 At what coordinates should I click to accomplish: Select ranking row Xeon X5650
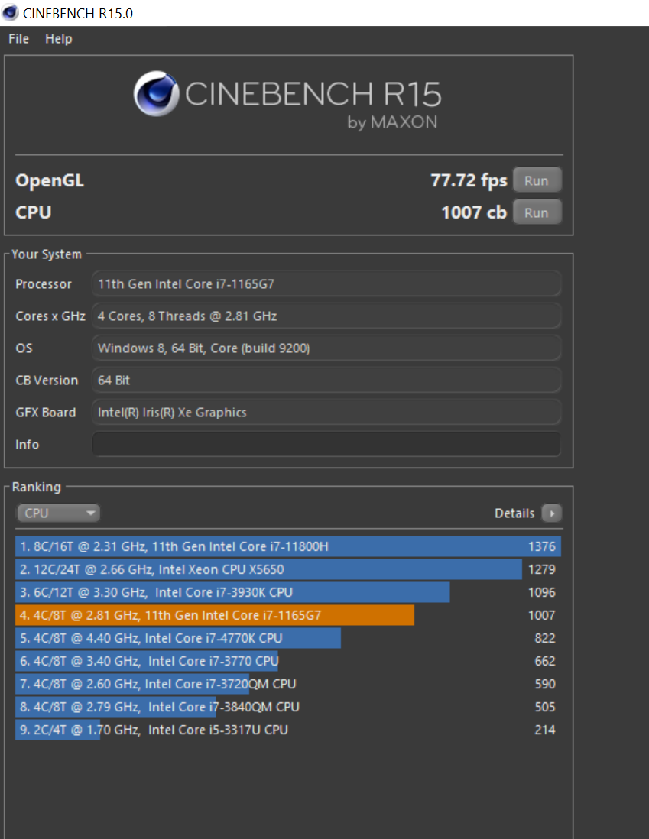click(288, 569)
